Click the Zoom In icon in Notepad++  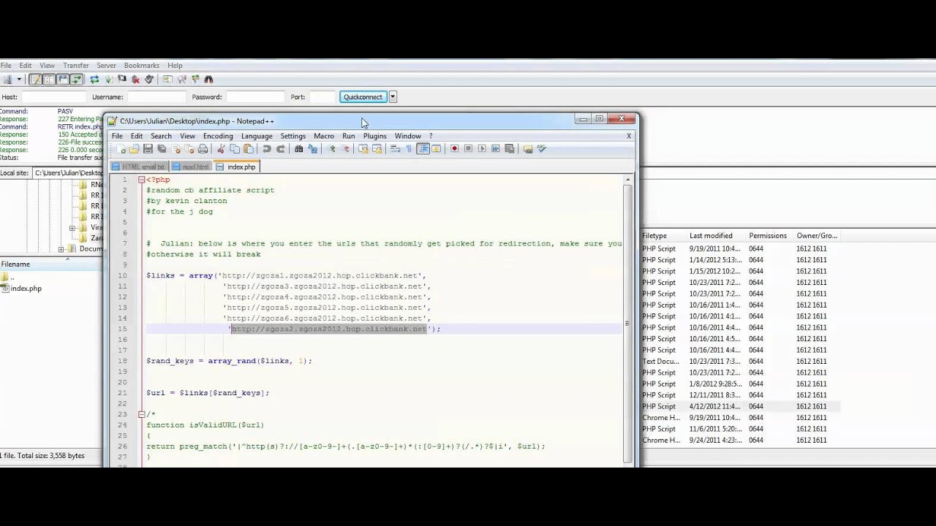coord(332,149)
